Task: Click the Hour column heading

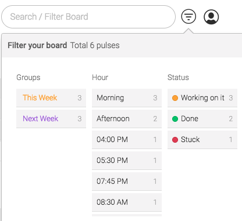Action: pos(100,77)
